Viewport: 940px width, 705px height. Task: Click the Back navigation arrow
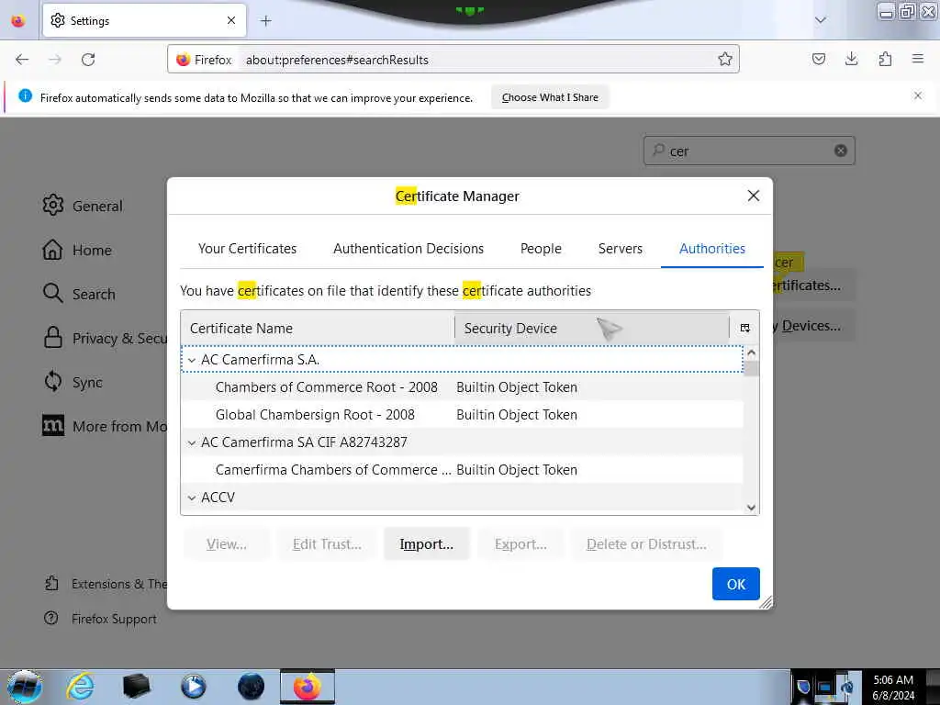22,60
